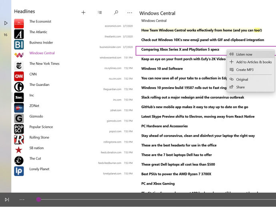Open 'These are the best headsets' article
Image resolution: width=276 pixels, height=207 pixels.
[179, 145]
